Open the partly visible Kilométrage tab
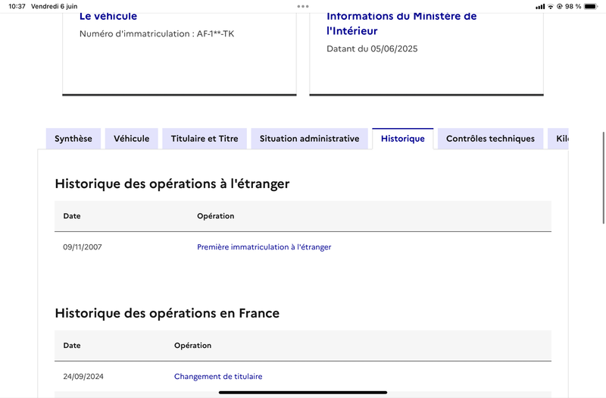This screenshot has height=398, width=606. coord(558,139)
